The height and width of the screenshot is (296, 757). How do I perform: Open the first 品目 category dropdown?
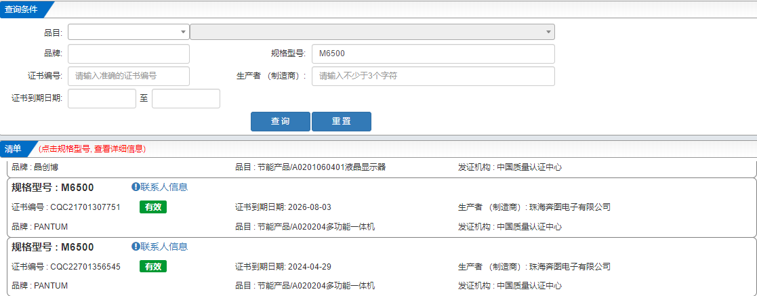pyautogui.click(x=129, y=32)
